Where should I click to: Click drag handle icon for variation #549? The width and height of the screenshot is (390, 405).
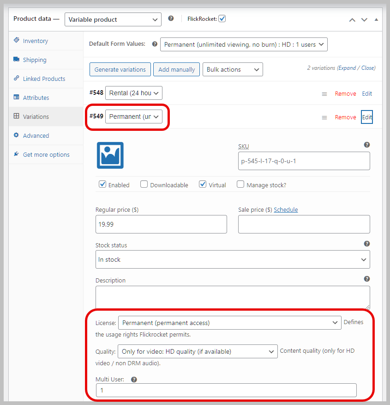(x=324, y=117)
